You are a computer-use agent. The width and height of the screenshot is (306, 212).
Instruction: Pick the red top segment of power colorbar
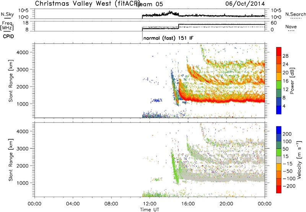point(279,52)
